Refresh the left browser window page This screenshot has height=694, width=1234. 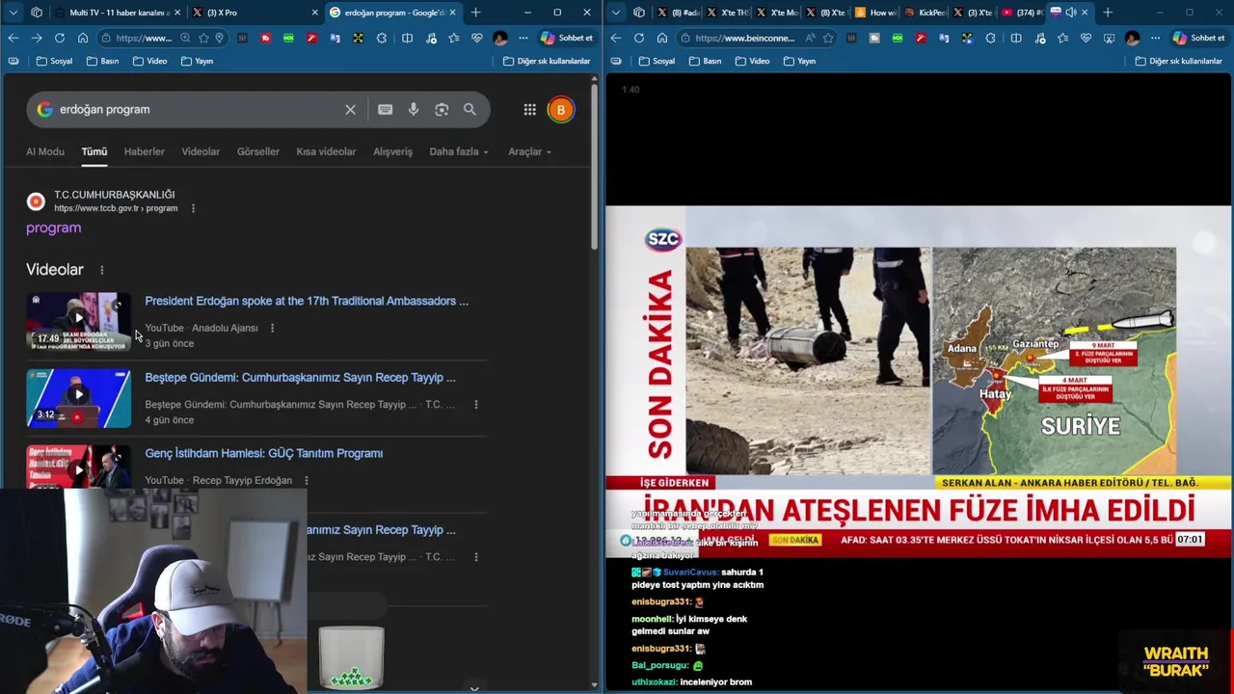[60, 38]
